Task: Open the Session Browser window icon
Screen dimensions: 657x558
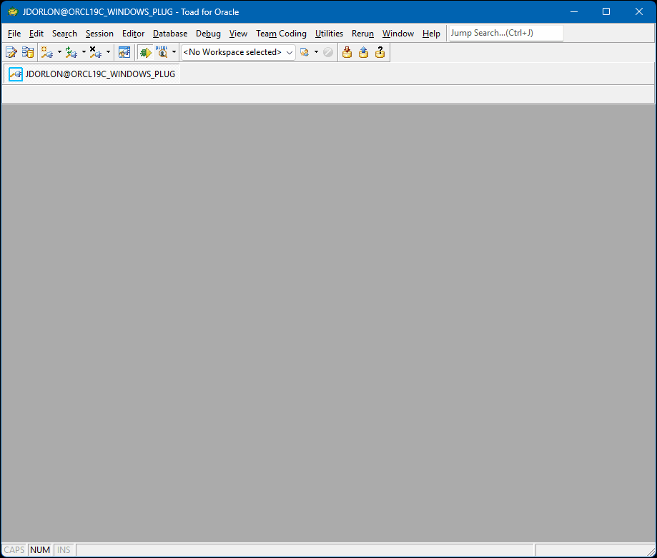Action: (x=124, y=52)
